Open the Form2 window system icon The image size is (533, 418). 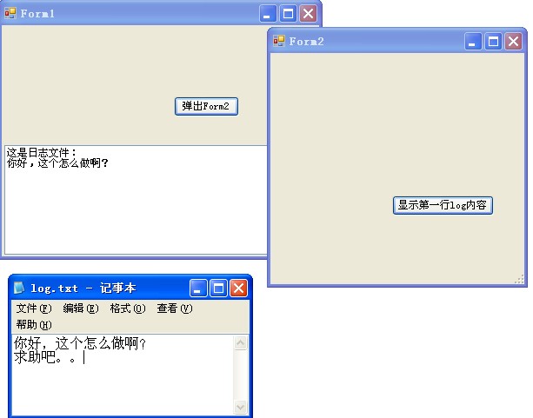[279, 41]
